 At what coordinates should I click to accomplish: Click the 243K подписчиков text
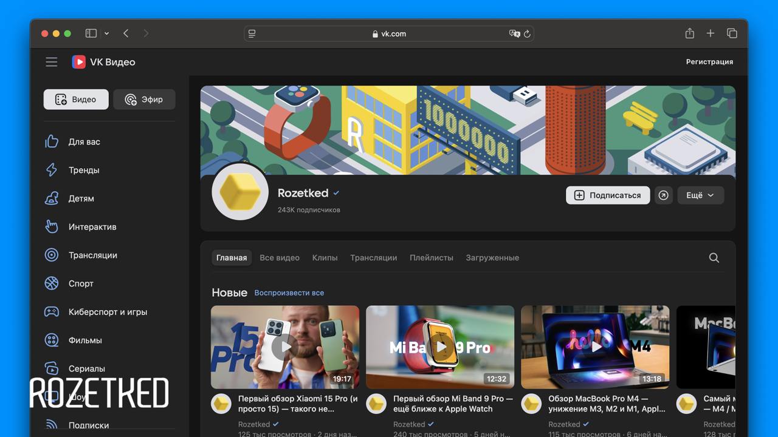(x=309, y=210)
